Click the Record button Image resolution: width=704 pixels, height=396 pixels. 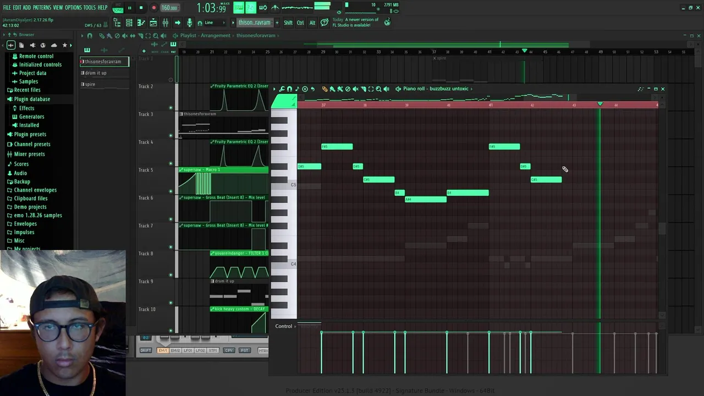click(x=154, y=8)
